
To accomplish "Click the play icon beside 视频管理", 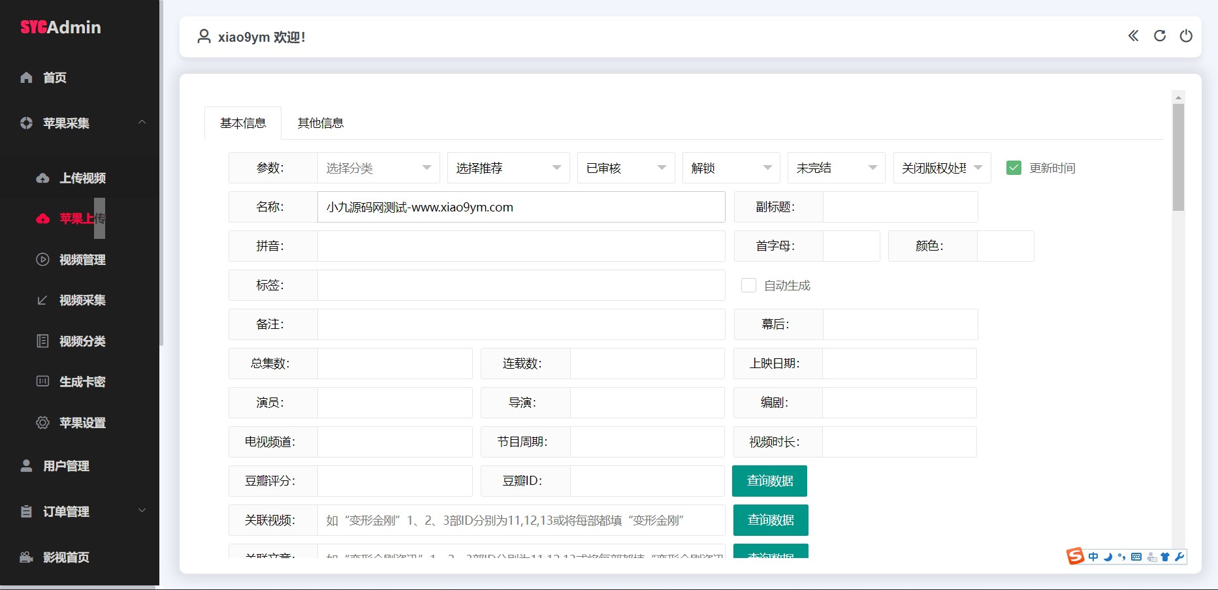I will 42,260.
